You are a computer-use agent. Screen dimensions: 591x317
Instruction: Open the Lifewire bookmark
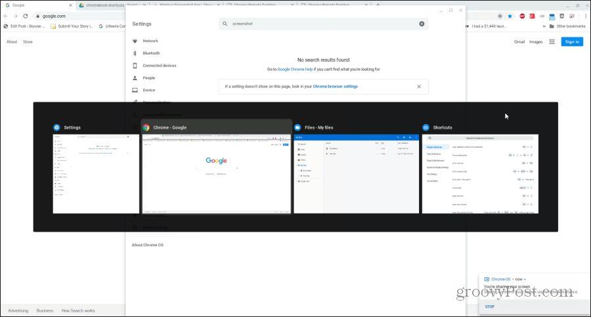click(112, 26)
